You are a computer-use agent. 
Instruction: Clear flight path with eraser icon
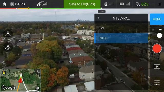tap(38, 88)
